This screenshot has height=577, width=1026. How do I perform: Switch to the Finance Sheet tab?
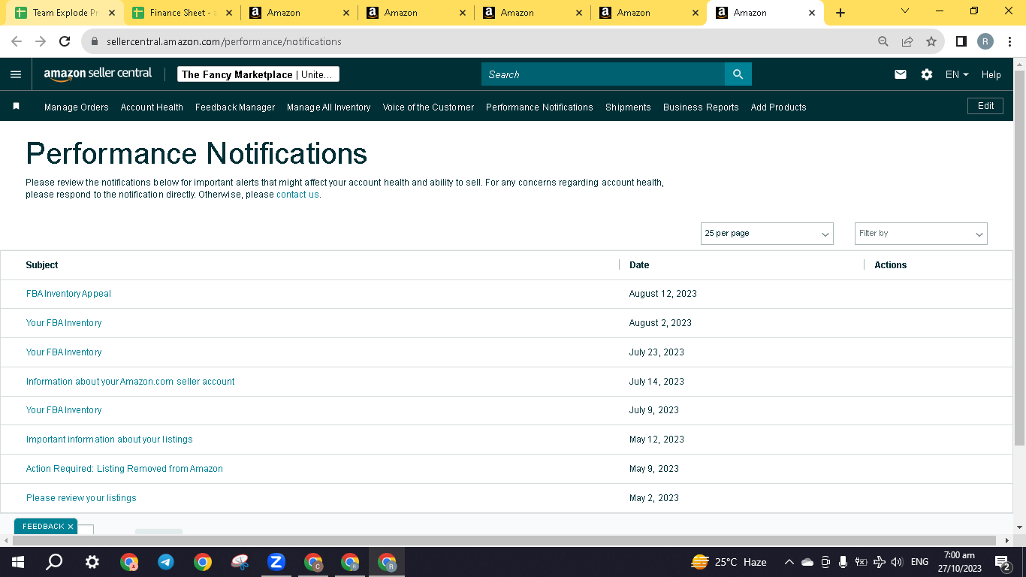click(x=181, y=13)
